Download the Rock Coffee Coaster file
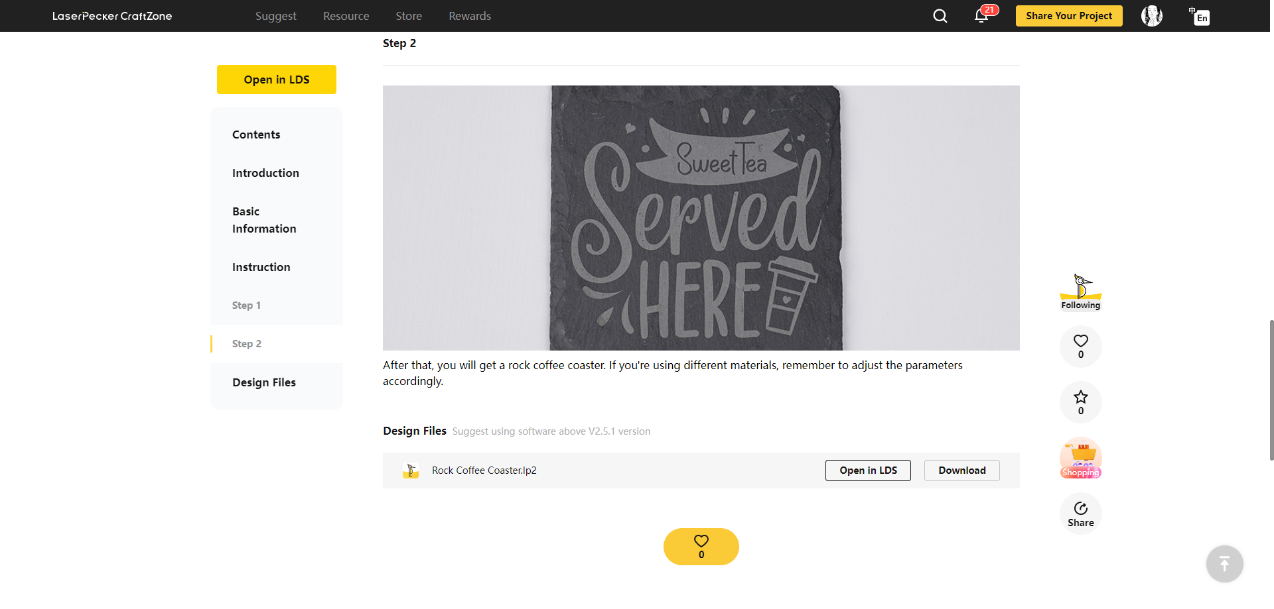Image resolution: width=1274 pixels, height=609 pixels. (962, 471)
